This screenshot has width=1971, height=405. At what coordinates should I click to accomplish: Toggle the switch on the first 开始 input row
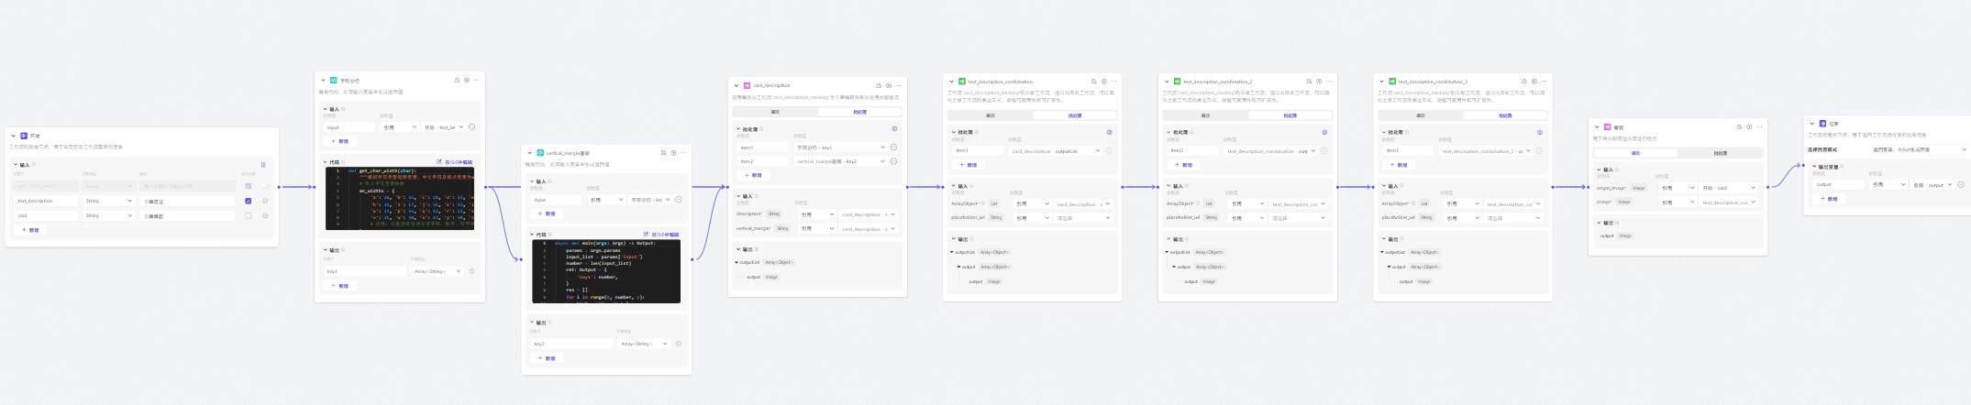[264, 186]
